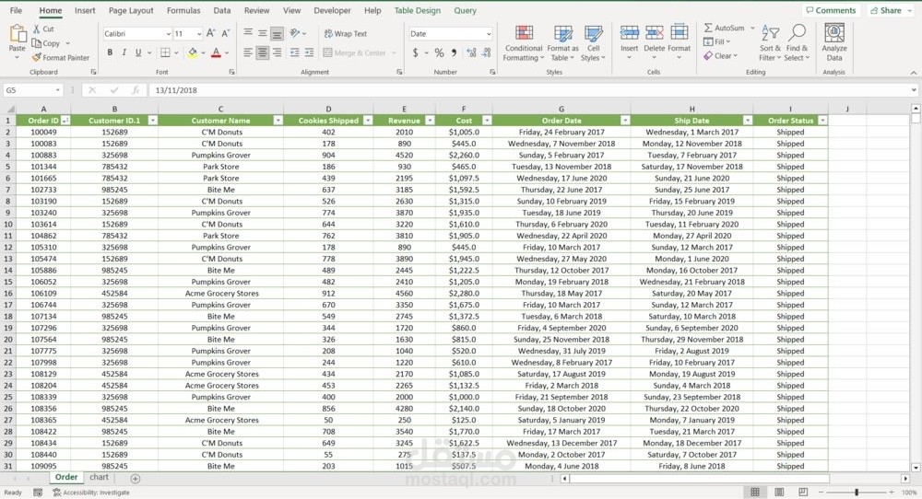Image resolution: width=922 pixels, height=499 pixels.
Task: Add a new sheet with plus icon
Action: point(136,479)
